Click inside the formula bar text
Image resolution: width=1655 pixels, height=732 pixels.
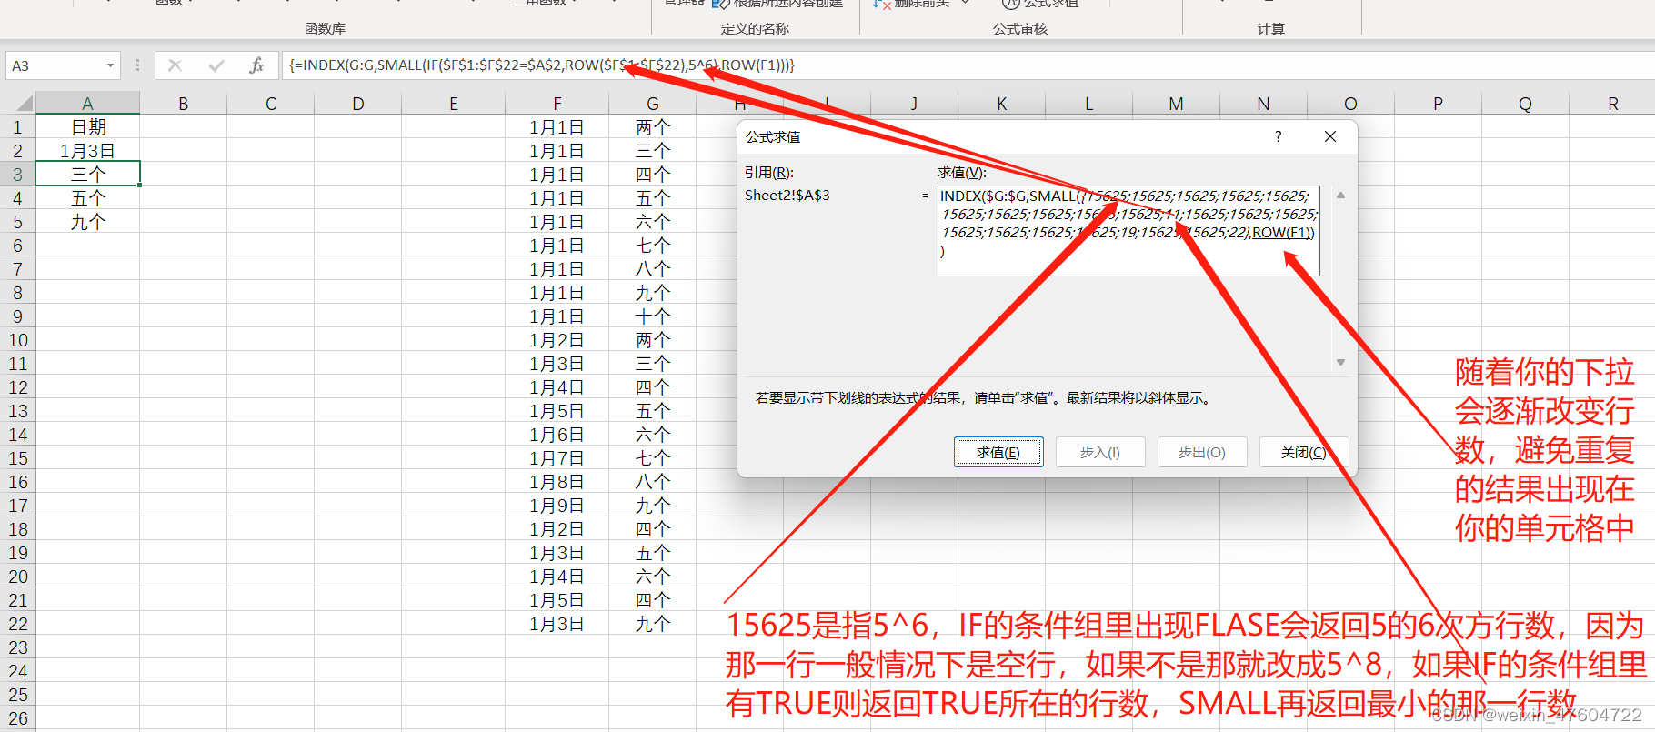click(x=542, y=65)
